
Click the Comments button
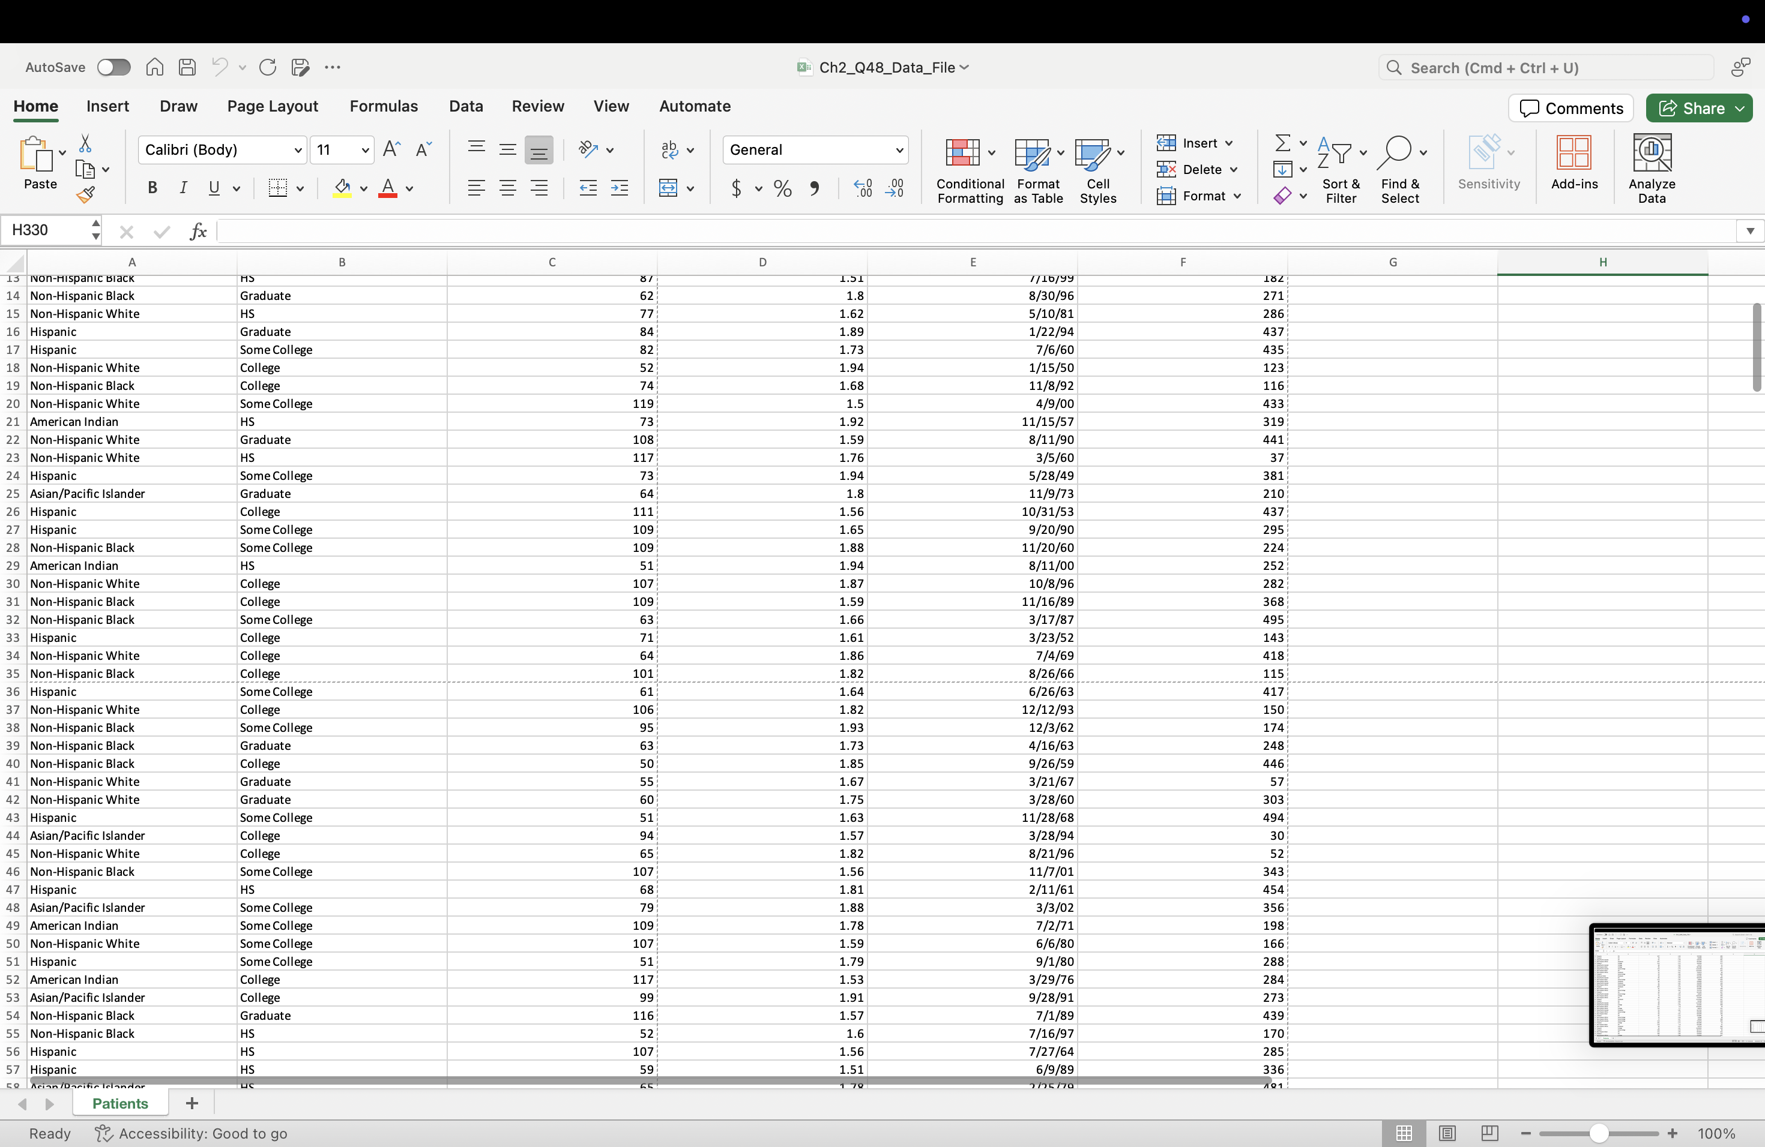1570,108
